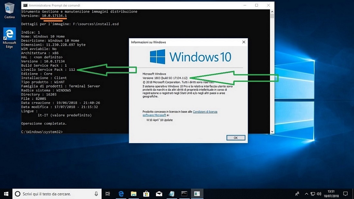354x199 pixels.
Task: Click the 'W10 April '18 Update' licensee text
Action: click(160, 120)
